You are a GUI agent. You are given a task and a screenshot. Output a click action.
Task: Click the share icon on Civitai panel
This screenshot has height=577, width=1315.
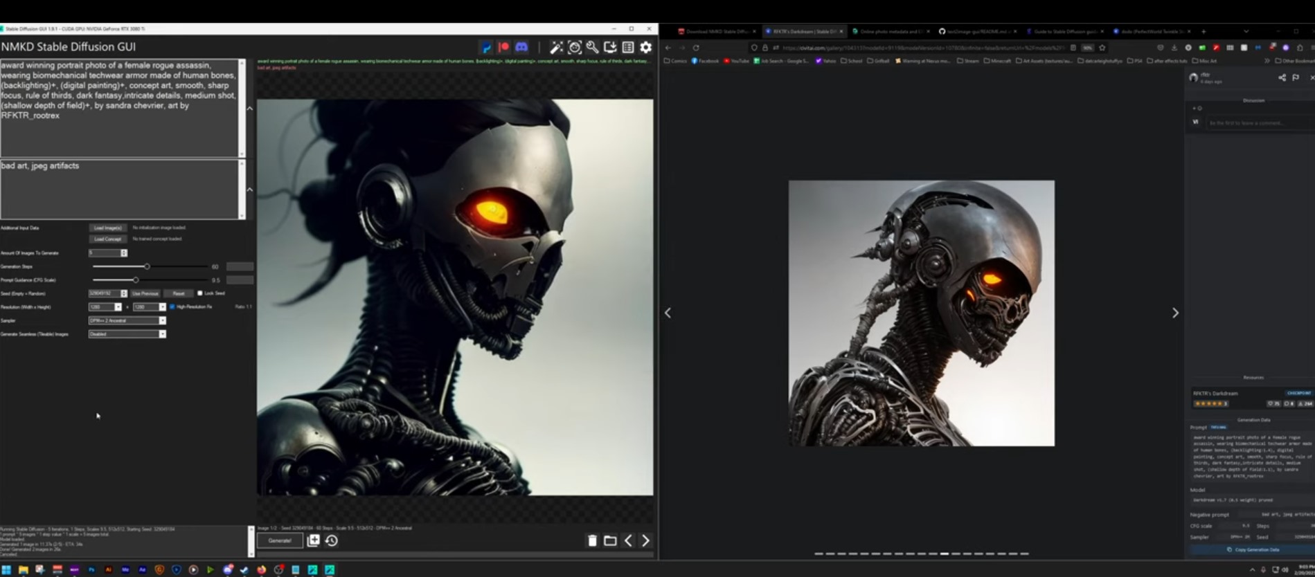[x=1282, y=77]
